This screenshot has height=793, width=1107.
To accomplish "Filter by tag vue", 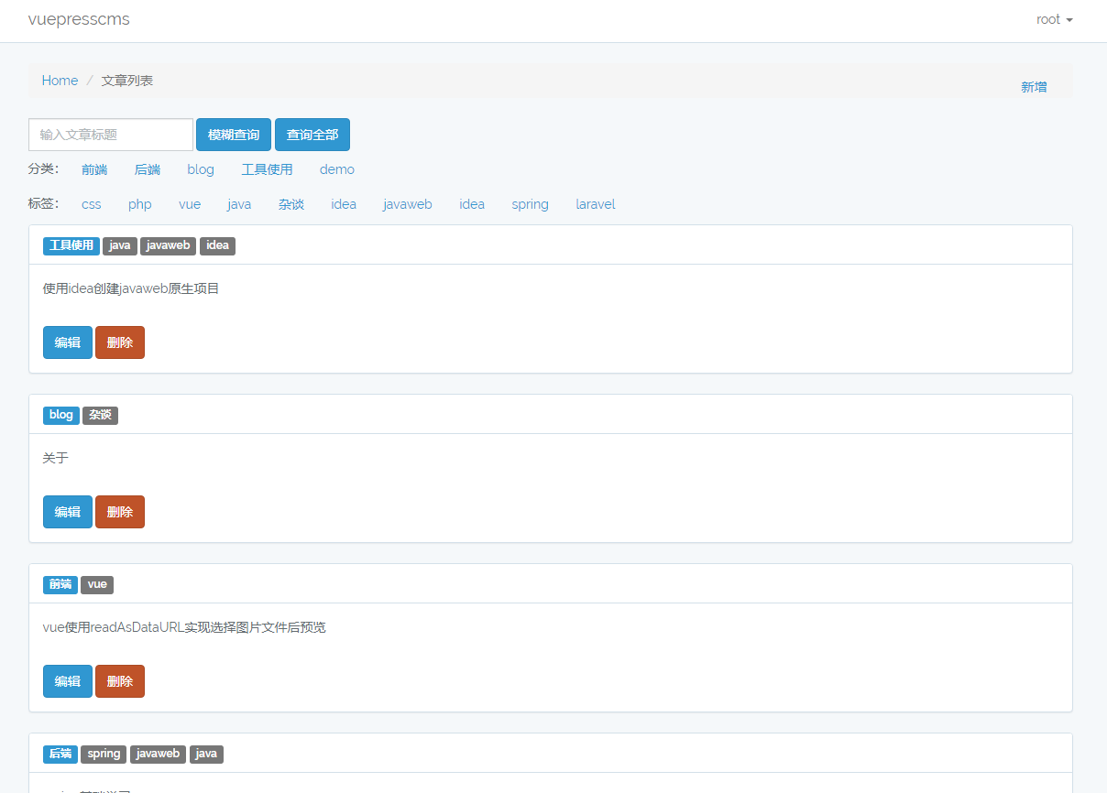I will (190, 204).
